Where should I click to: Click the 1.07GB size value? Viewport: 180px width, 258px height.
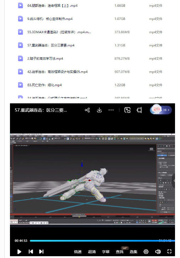tap(120, 19)
